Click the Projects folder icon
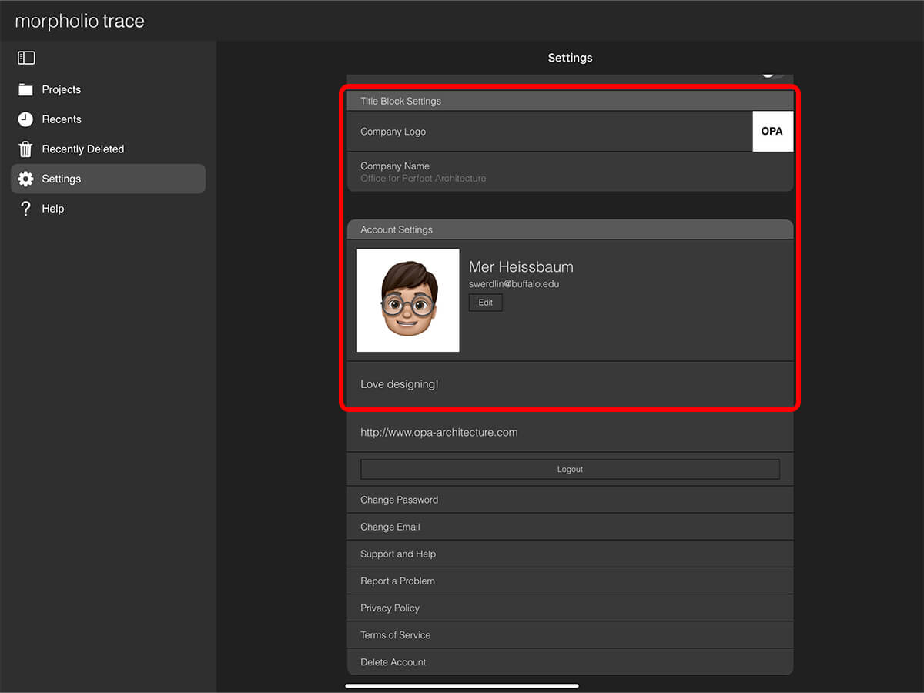This screenshot has height=693, width=924. click(x=25, y=89)
